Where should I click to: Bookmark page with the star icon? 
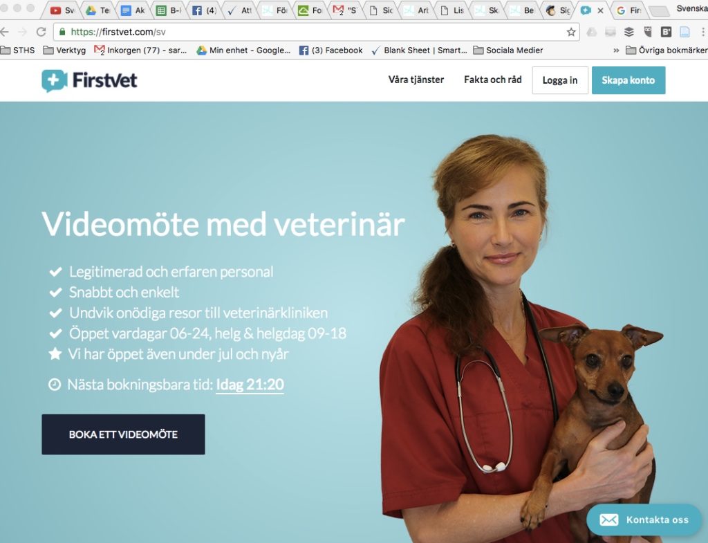(x=571, y=32)
